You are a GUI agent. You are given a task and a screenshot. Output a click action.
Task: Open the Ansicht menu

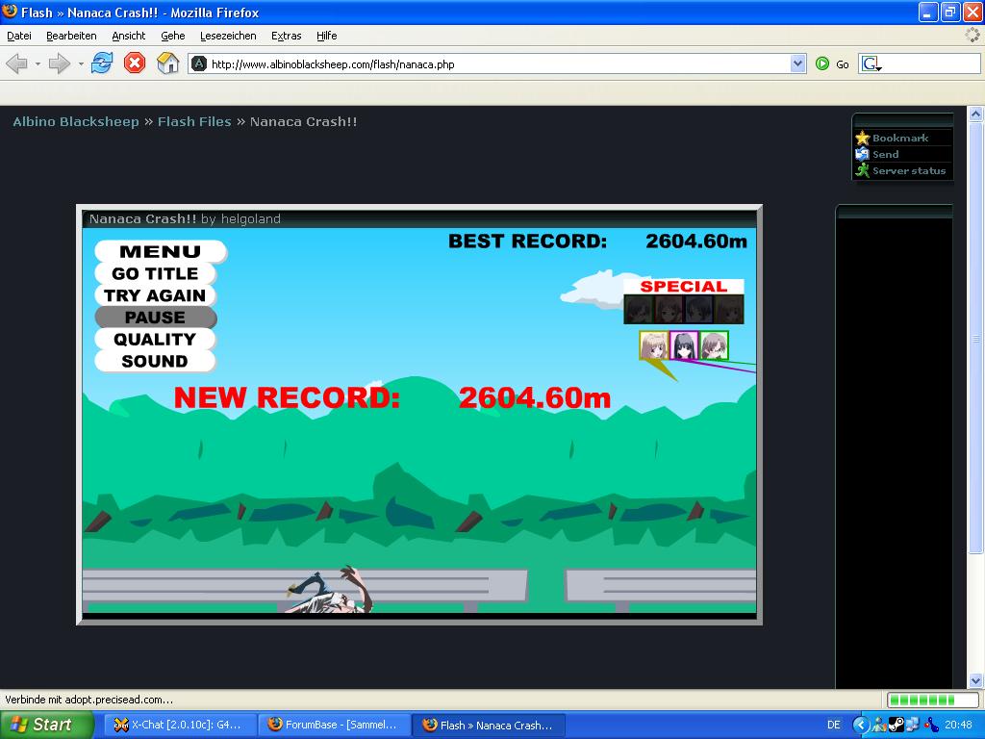pyautogui.click(x=128, y=36)
